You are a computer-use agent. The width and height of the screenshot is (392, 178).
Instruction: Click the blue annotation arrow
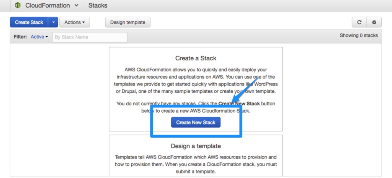pos(245,91)
